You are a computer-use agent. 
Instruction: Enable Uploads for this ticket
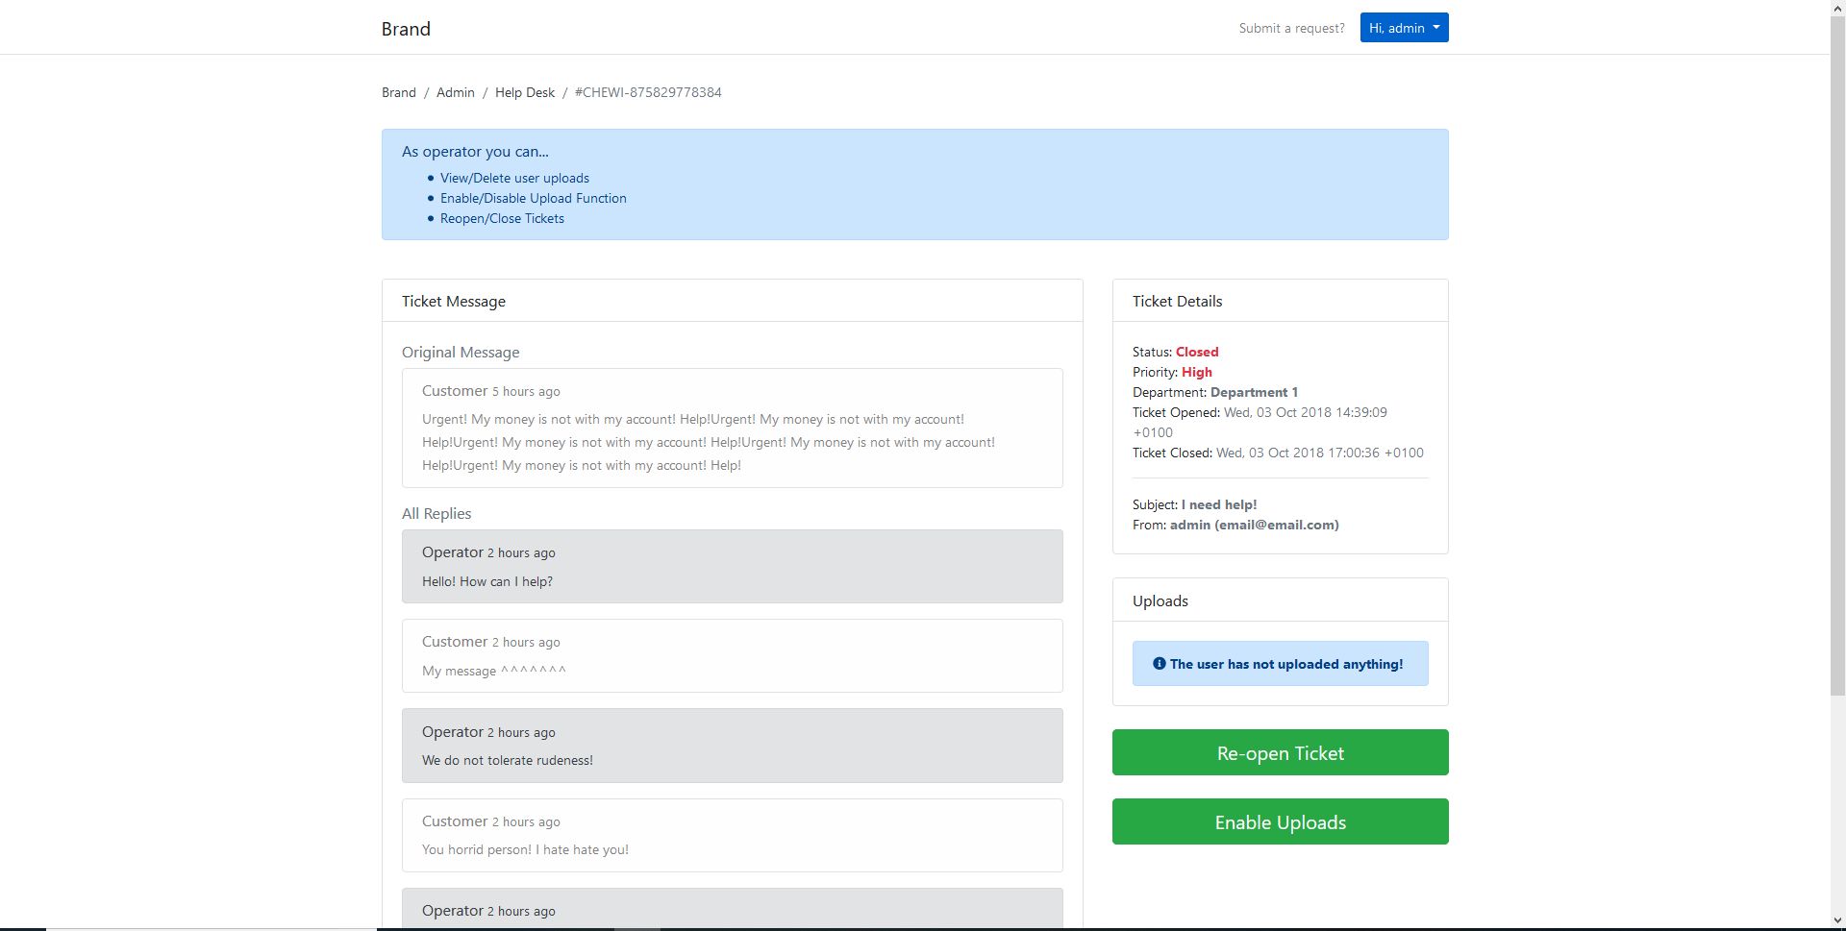[x=1280, y=821]
